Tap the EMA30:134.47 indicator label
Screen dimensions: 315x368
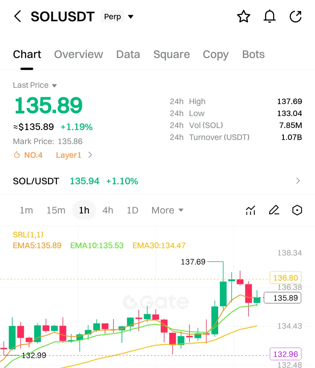159,246
